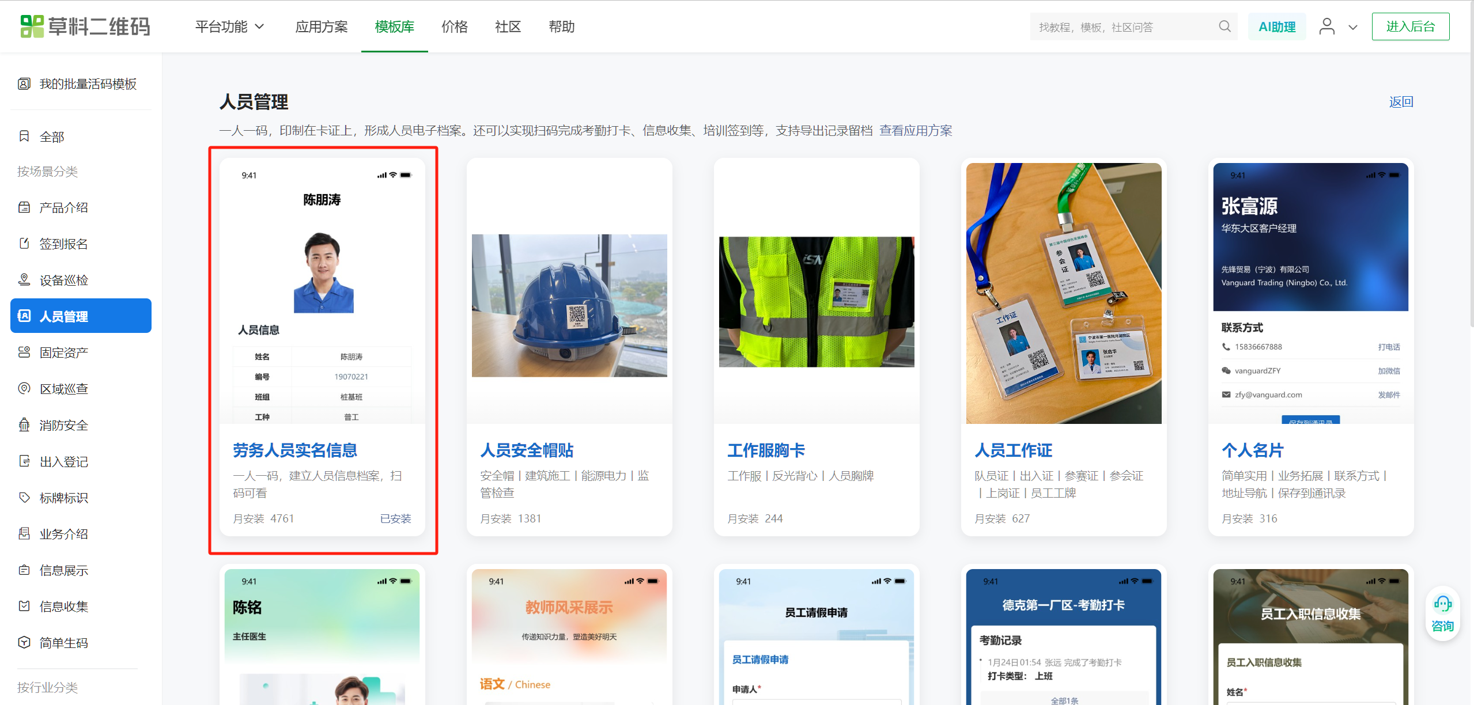
Task: Click 我的批量活码模板 sidebar icon
Action: pos(24,84)
